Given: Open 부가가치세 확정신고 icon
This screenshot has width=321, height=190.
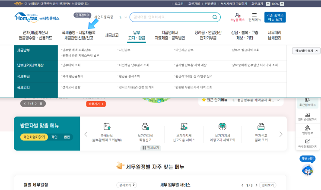Looking at the screenshot, I should pyautogui.click(x=145, y=127).
